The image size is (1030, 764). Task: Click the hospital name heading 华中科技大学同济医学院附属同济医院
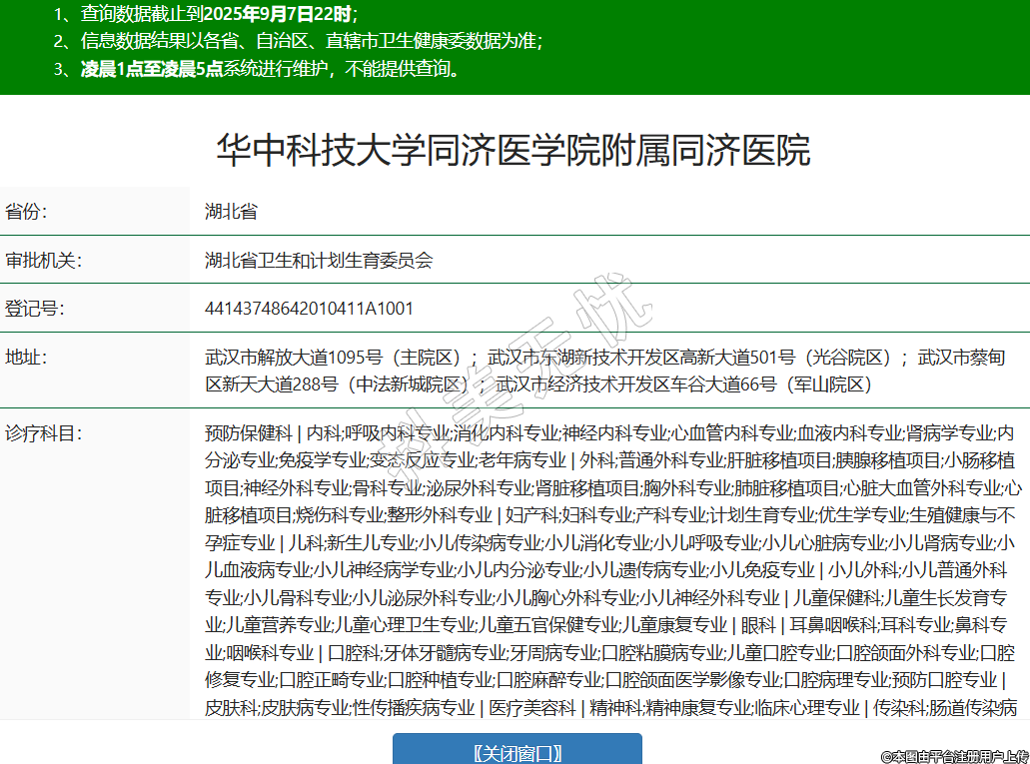click(514, 151)
